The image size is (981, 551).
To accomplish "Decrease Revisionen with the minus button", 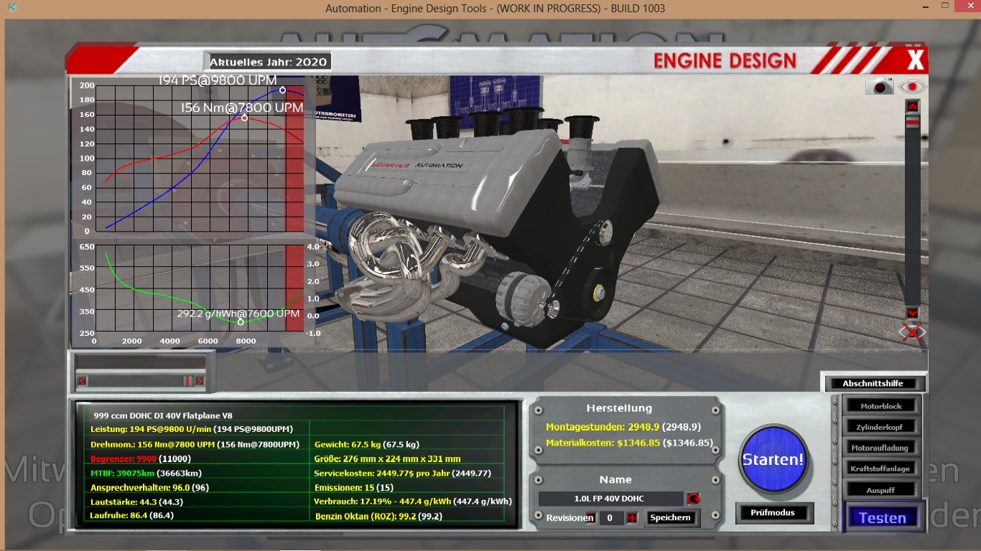I will coord(590,518).
